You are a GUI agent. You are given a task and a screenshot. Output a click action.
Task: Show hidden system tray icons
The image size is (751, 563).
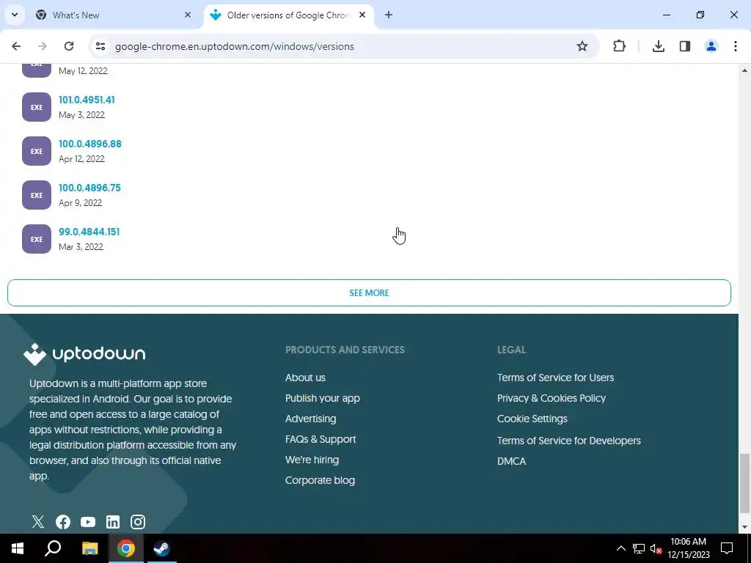coord(620,548)
